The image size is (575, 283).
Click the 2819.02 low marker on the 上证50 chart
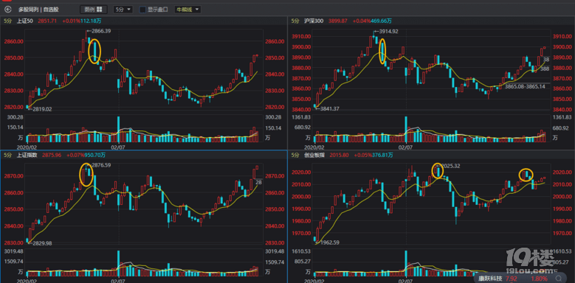point(42,109)
